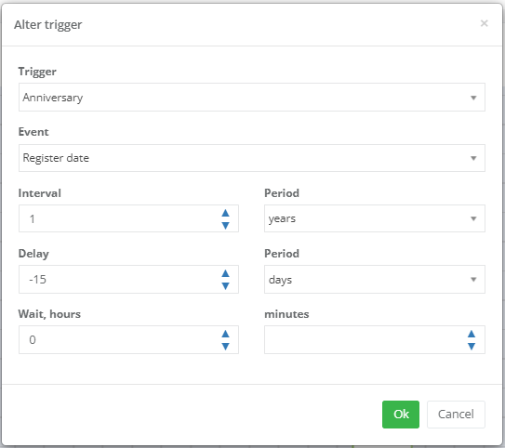The image size is (505, 448).
Task: Click the Anniversary text in Trigger selector
Action: [53, 98]
